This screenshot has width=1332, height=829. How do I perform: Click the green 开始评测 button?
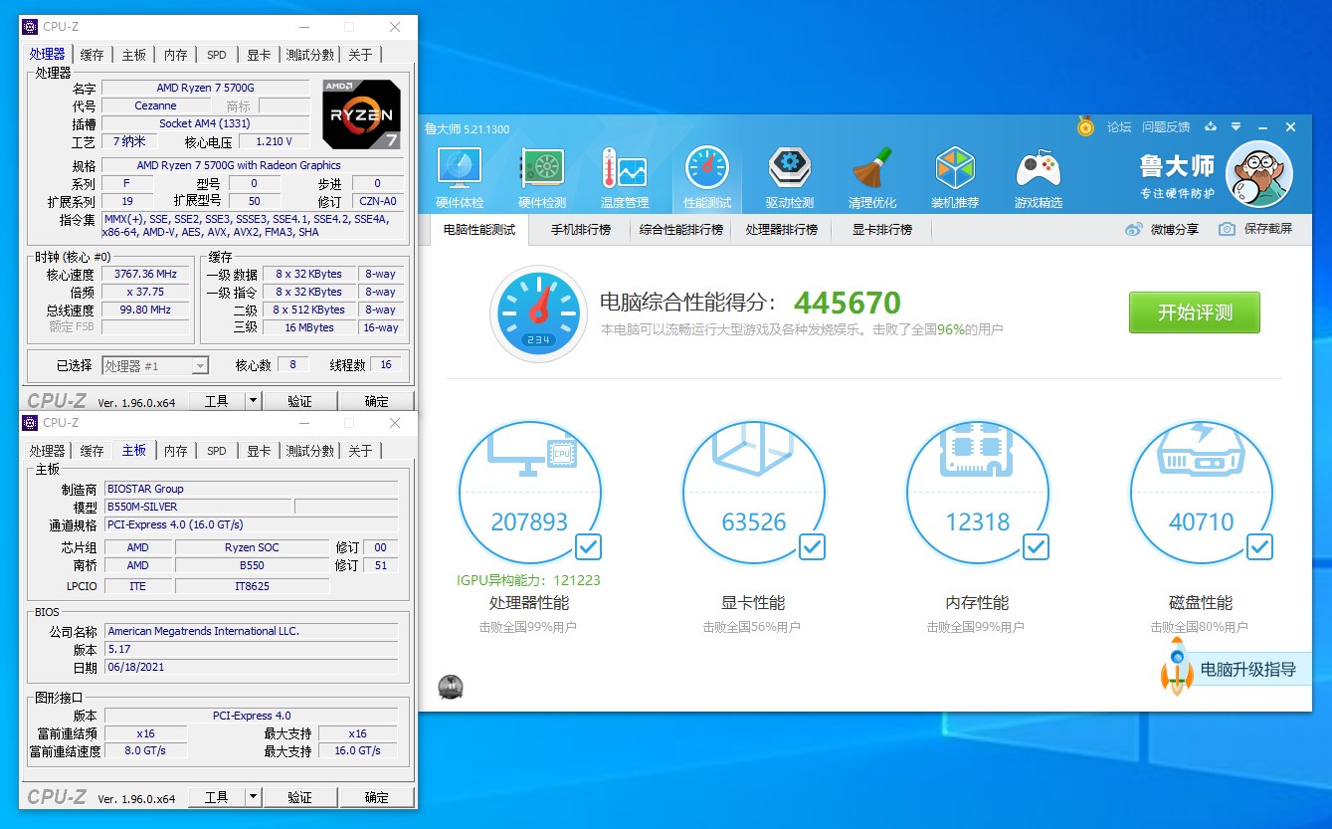click(x=1195, y=312)
